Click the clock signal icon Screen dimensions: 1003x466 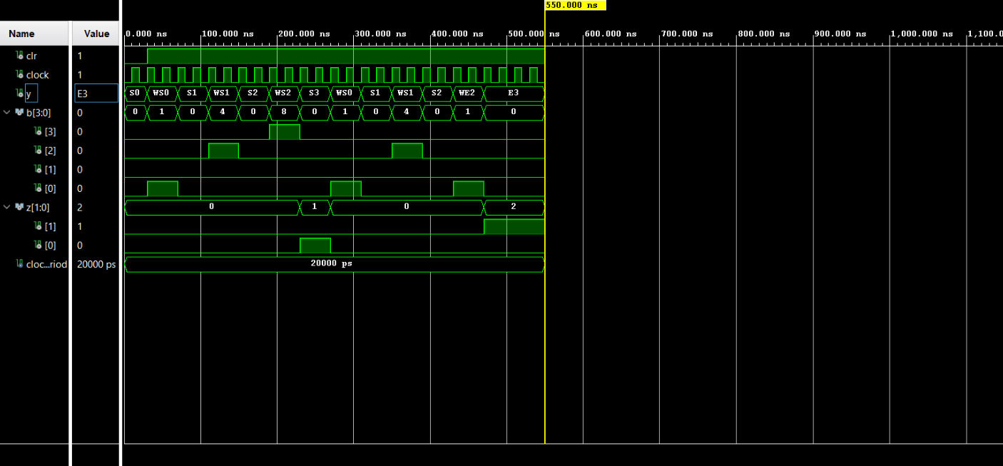(x=19, y=75)
